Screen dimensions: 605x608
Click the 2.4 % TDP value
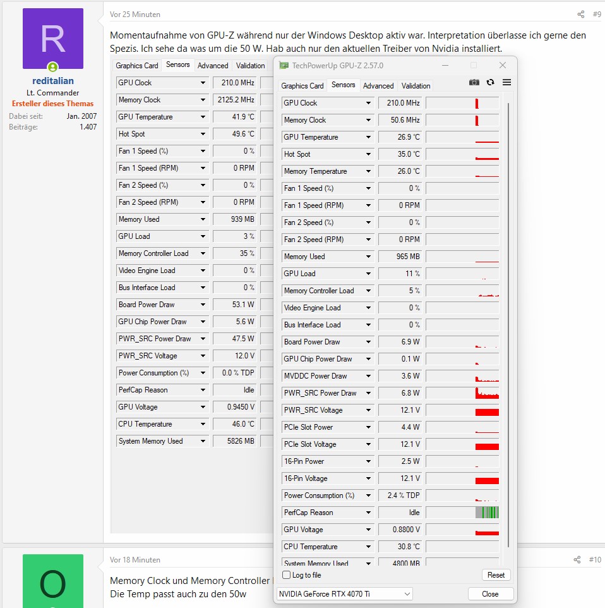(400, 496)
